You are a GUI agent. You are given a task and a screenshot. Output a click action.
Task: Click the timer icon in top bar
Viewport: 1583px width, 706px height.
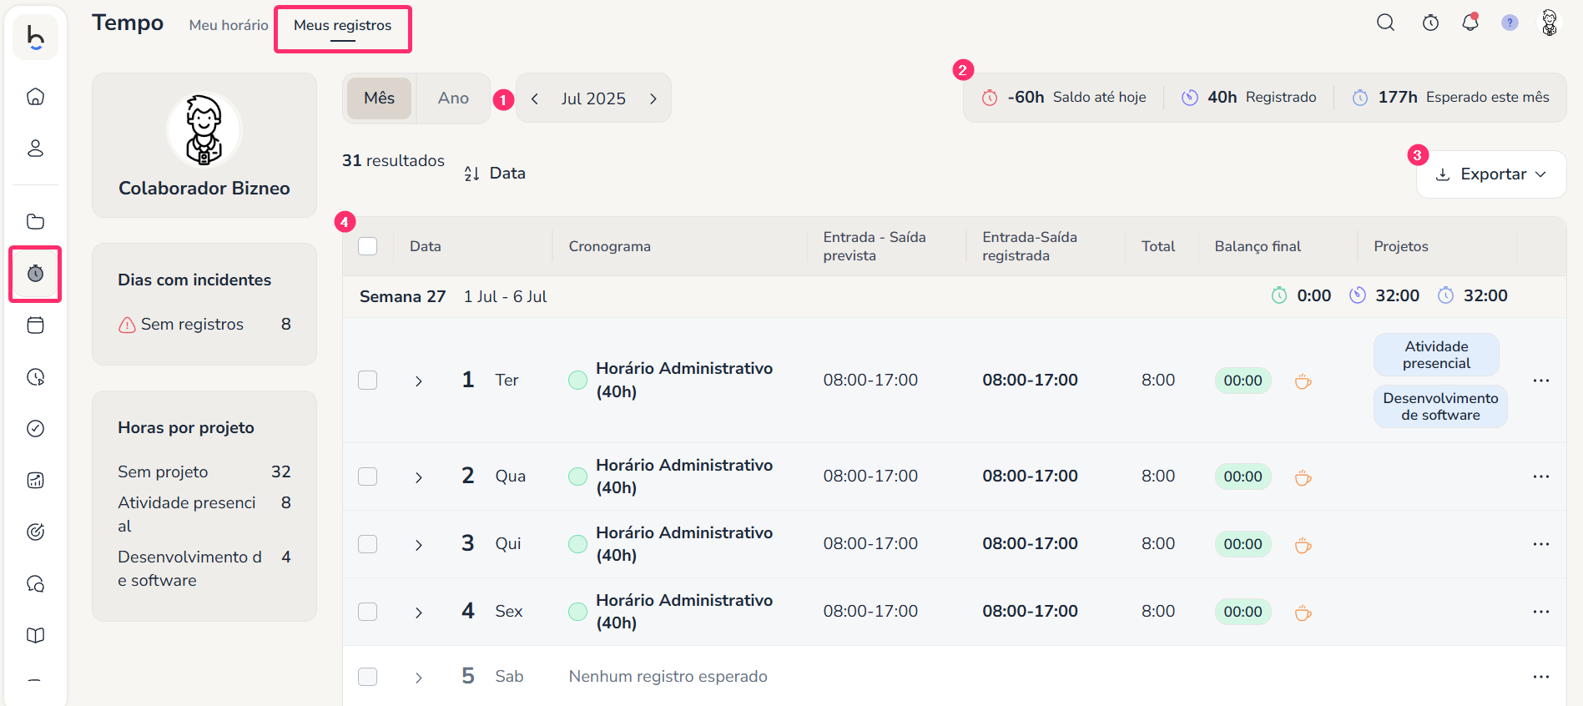pyautogui.click(x=1430, y=23)
